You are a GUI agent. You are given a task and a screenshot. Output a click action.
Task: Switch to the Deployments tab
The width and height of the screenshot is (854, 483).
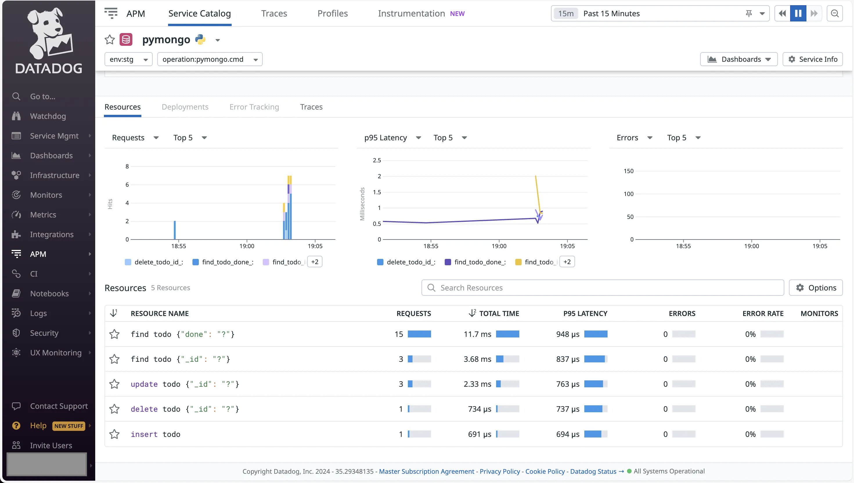point(185,107)
